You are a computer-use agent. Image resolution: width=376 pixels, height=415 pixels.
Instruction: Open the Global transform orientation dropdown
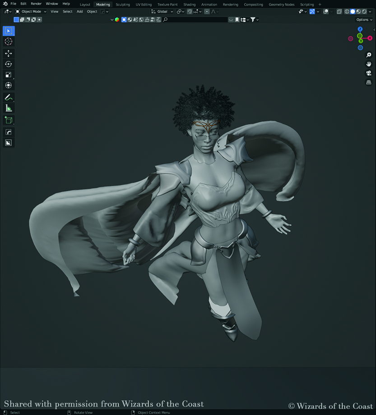pyautogui.click(x=162, y=12)
